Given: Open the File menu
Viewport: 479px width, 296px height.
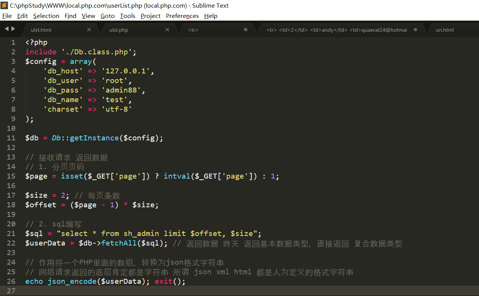Looking at the screenshot, I should [7, 16].
